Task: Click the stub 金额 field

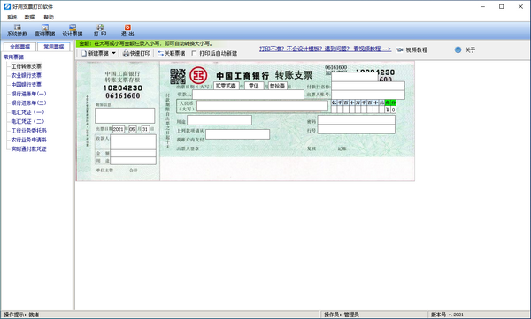Action: pyautogui.click(x=133, y=153)
